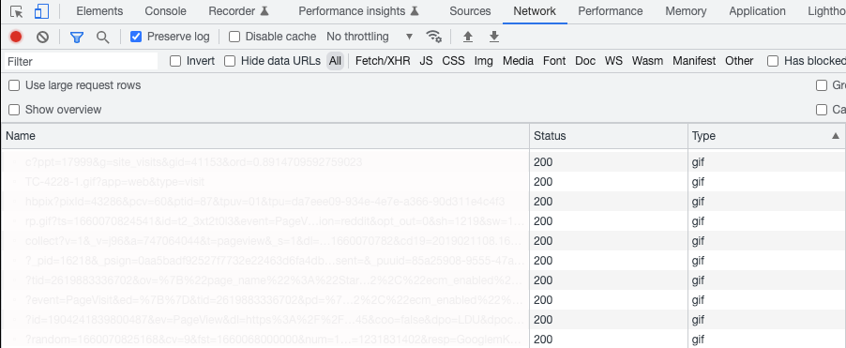Screen dimensions: 846x348
Task: Filter requests by Font
Action: pos(554,61)
